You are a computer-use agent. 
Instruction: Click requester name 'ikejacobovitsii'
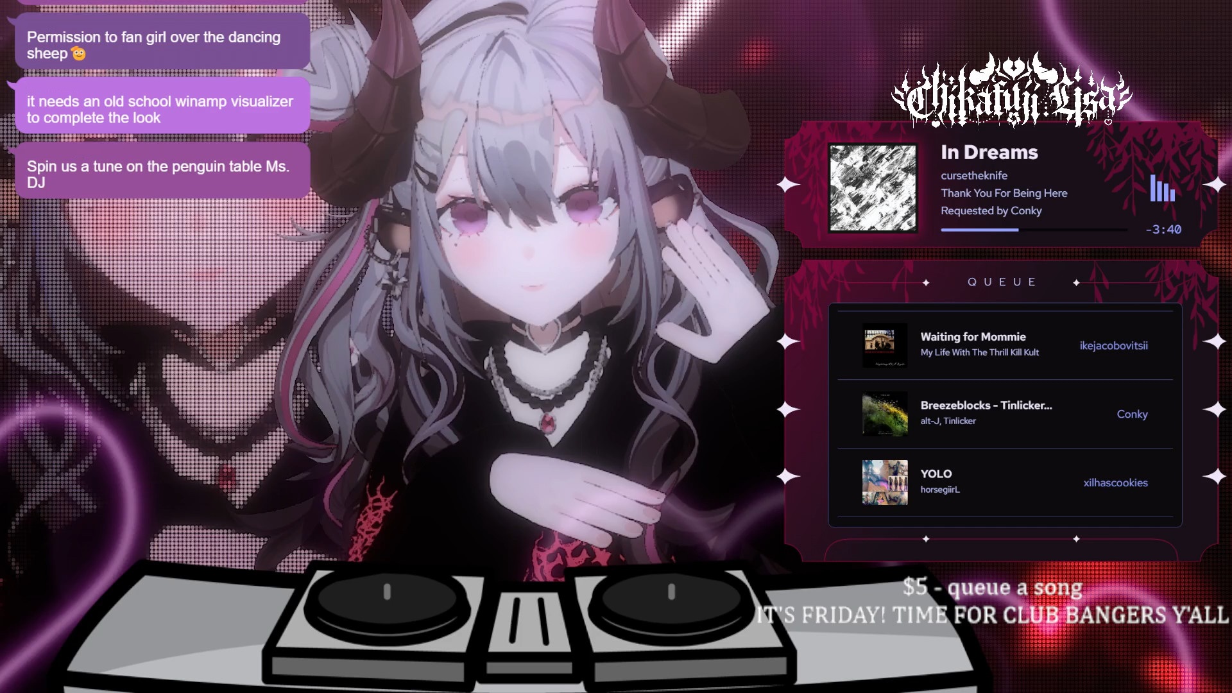(1113, 345)
